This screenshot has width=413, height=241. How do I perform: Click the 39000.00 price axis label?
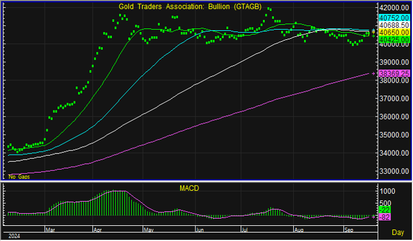click(x=394, y=62)
